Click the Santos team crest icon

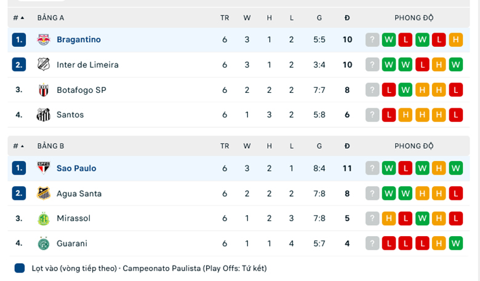click(43, 115)
